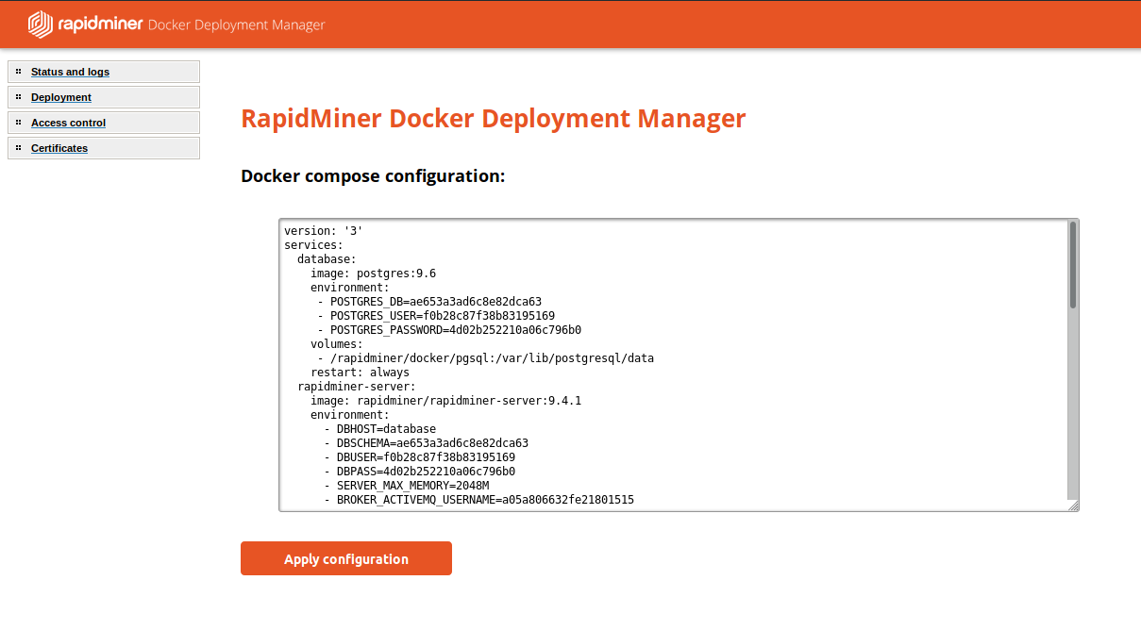Click the 'services:' line

[x=313, y=245]
